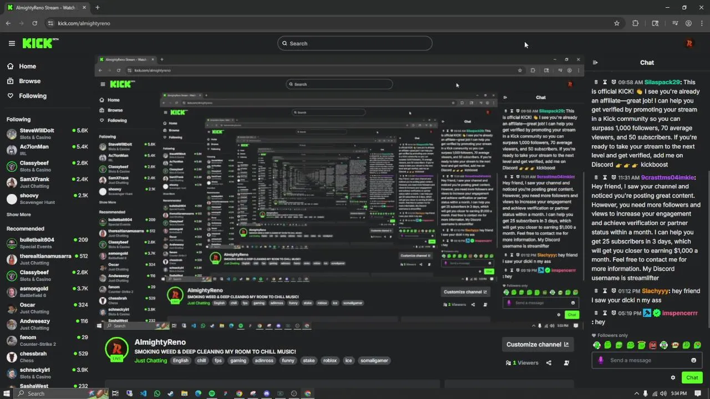Image resolution: width=710 pixels, height=399 pixels.
Task: Open Following in the sidebar
Action: (x=27, y=96)
